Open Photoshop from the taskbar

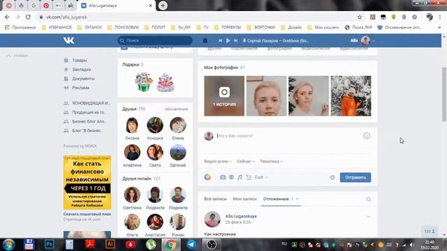click(49, 245)
